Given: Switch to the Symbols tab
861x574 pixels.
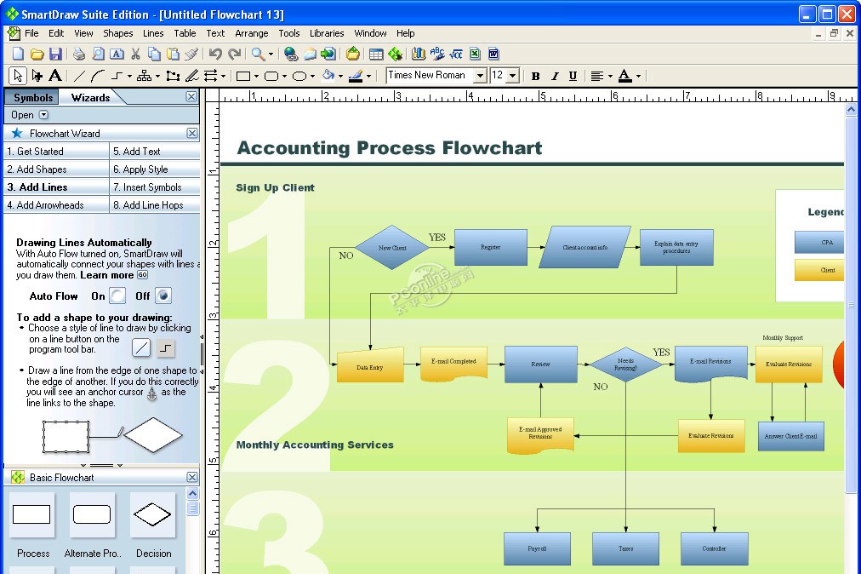Looking at the screenshot, I should coord(33,97).
